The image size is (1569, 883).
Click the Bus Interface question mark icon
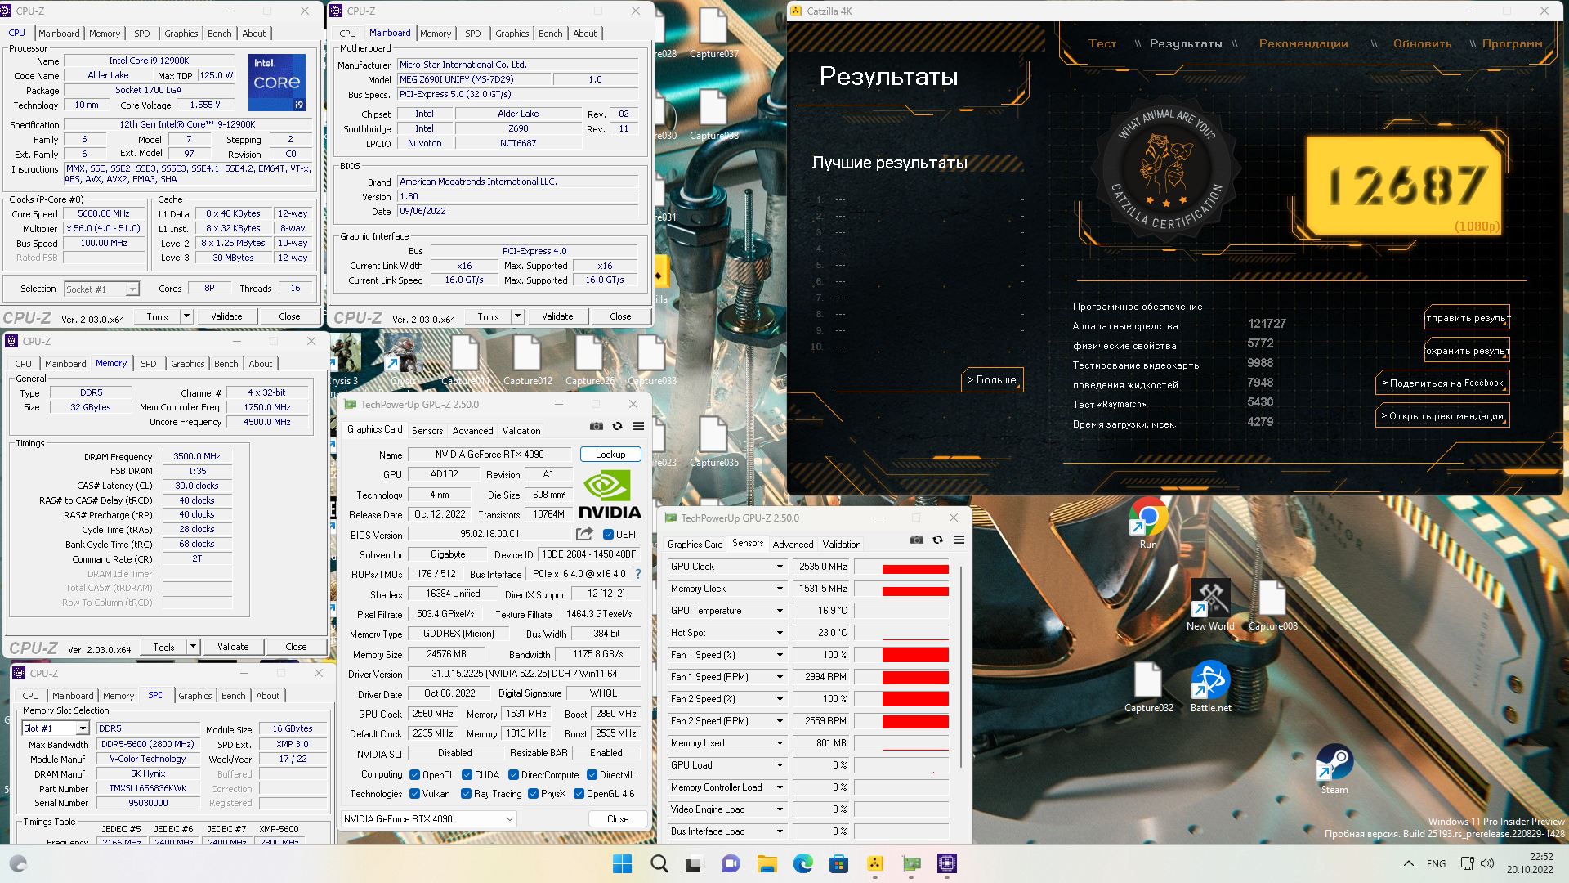pyautogui.click(x=638, y=574)
